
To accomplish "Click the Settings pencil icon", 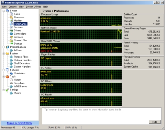I will click(8, 90).
